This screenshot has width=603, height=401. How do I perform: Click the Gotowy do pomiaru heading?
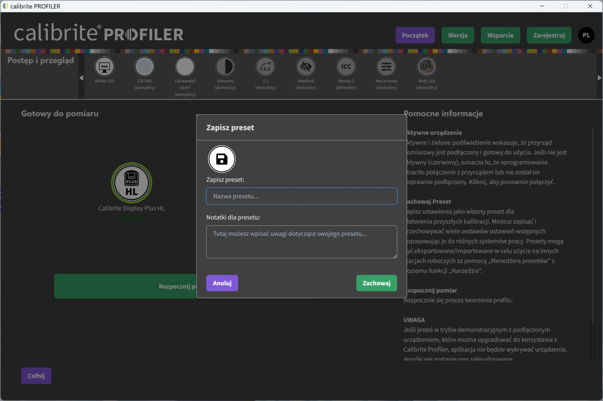pyautogui.click(x=60, y=114)
